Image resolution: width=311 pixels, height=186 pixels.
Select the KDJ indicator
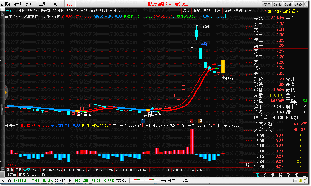(153, 170)
